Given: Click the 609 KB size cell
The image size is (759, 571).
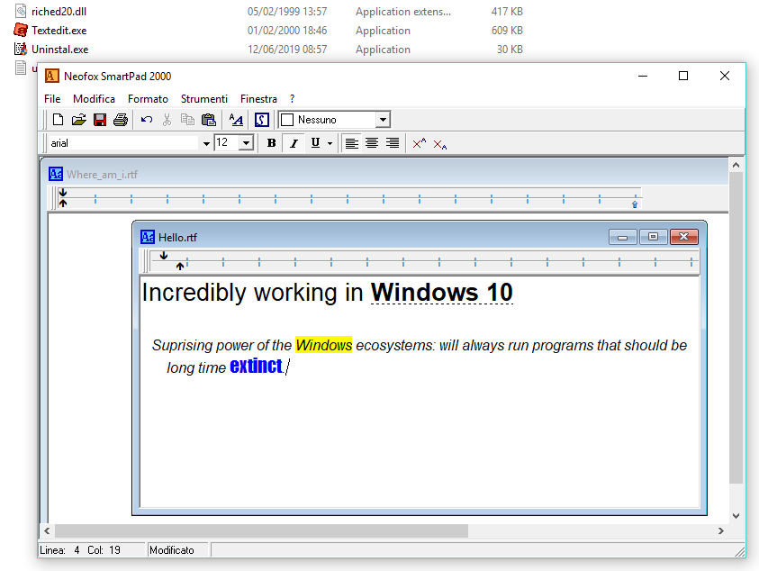Looking at the screenshot, I should point(507,31).
